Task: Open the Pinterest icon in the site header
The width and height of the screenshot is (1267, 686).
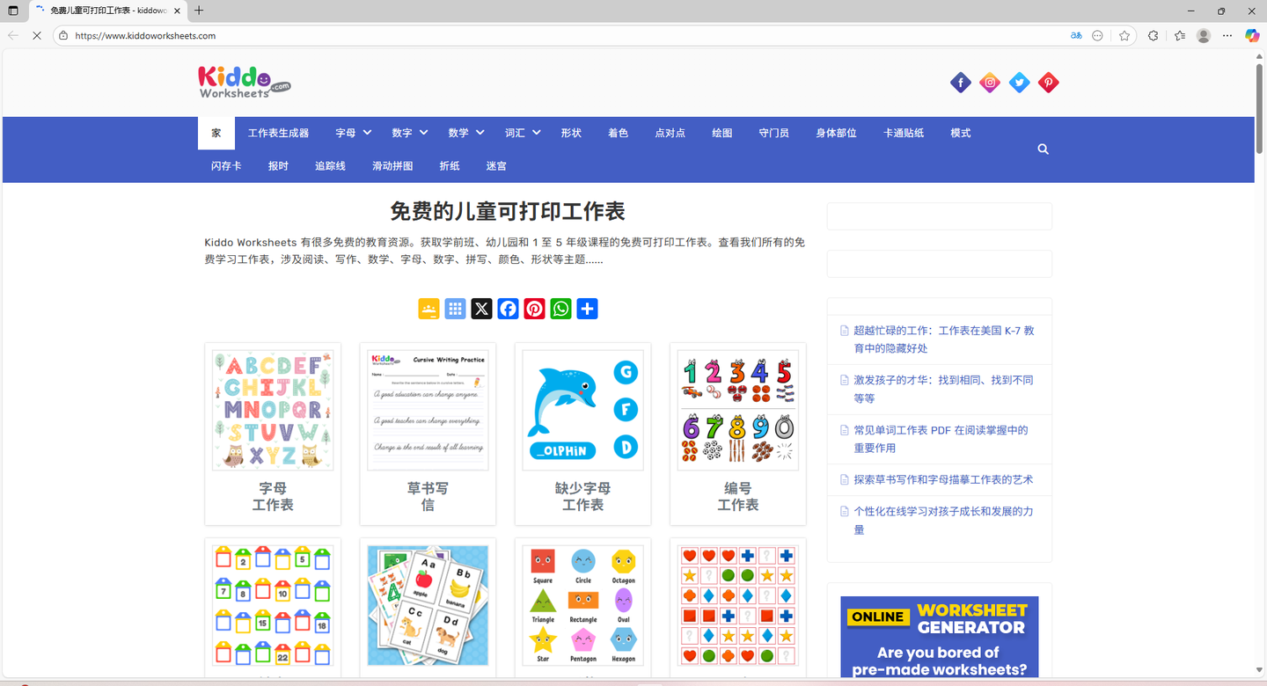Action: pos(1048,83)
